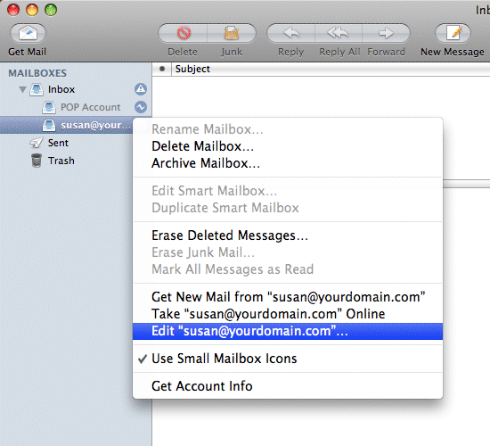Click the Sent paper plane icon
This screenshot has height=446, width=490.
(37, 143)
